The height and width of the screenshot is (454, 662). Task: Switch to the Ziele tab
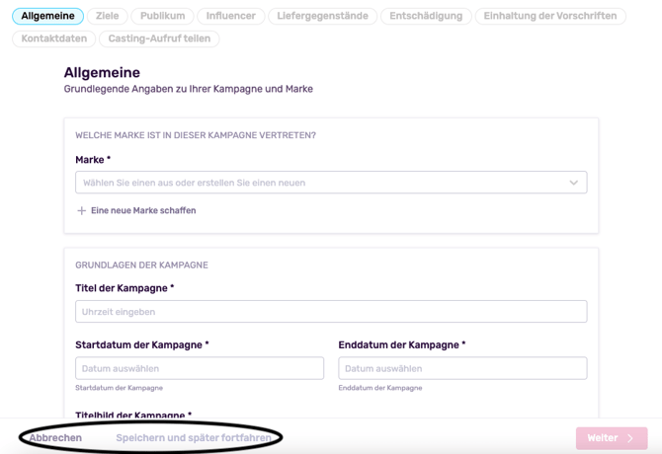click(x=108, y=16)
